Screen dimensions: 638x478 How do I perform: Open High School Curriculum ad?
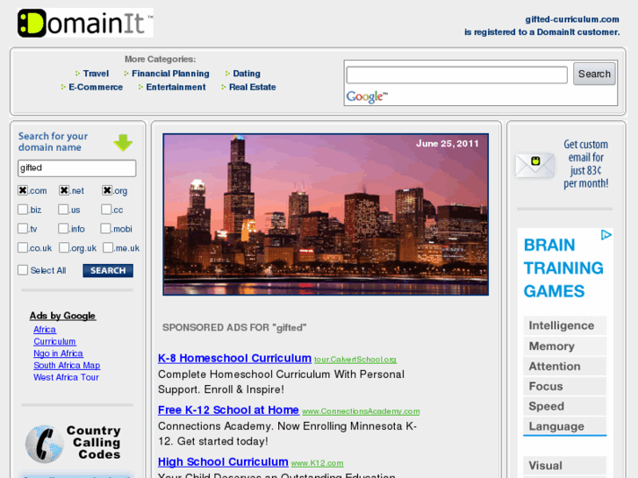pyautogui.click(x=223, y=461)
